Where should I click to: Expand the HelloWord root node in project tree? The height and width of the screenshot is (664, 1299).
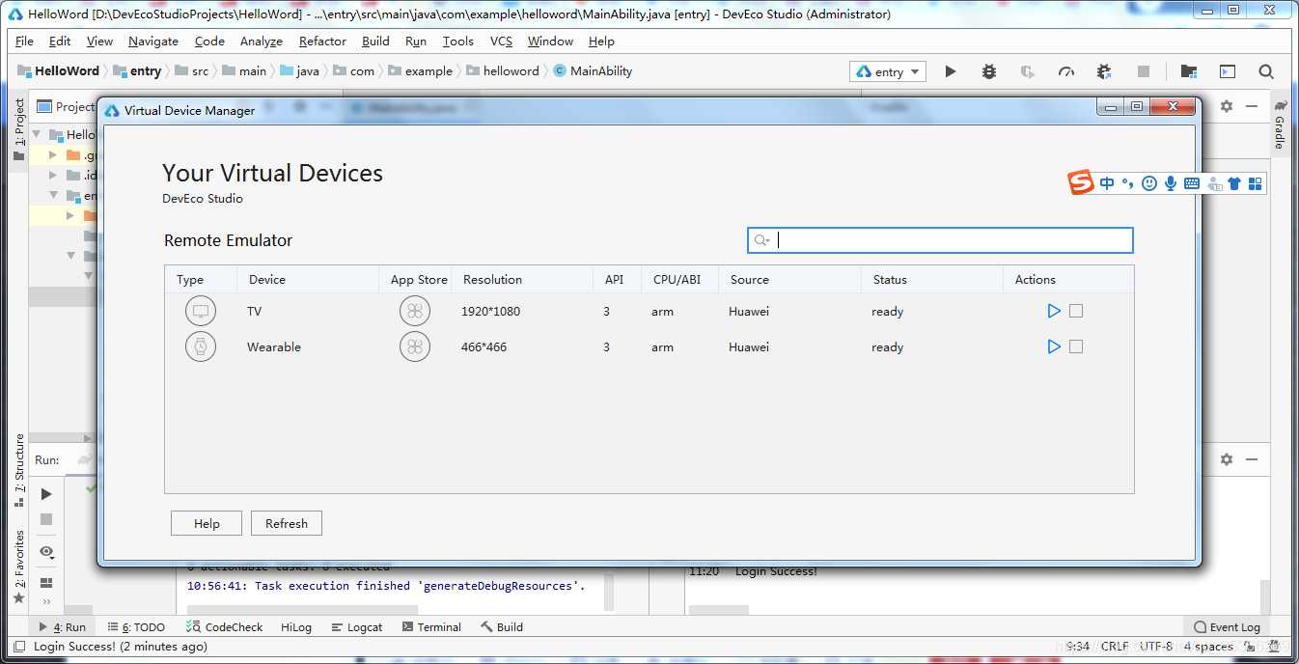pos(38,134)
